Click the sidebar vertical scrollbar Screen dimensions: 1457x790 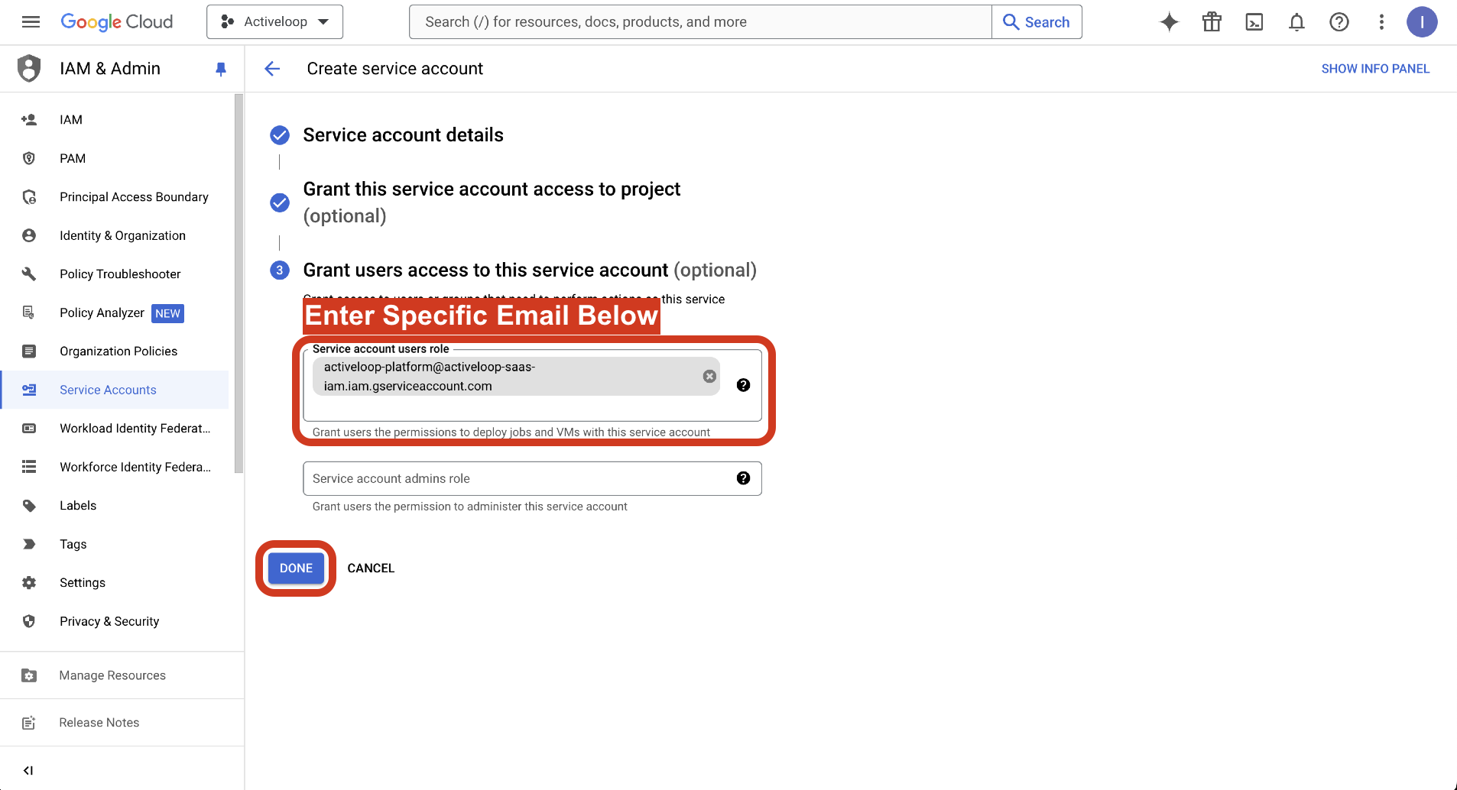(x=239, y=283)
